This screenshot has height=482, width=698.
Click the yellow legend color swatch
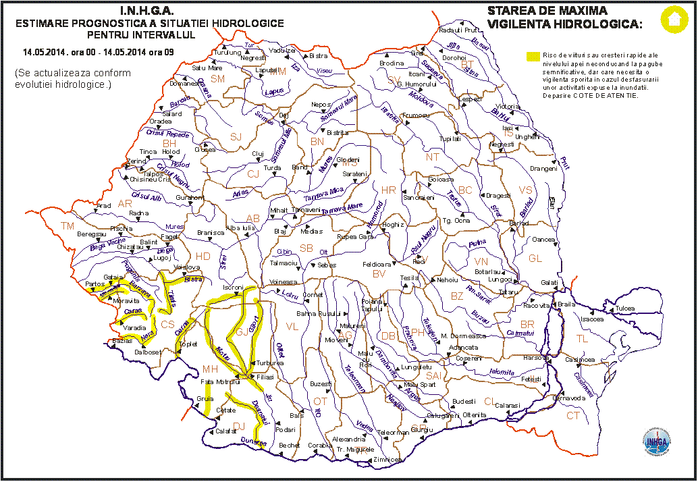pyautogui.click(x=533, y=57)
